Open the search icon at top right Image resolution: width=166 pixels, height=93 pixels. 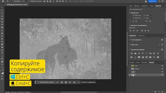159,1
